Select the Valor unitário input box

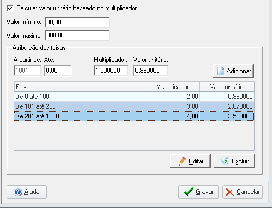[150, 71]
